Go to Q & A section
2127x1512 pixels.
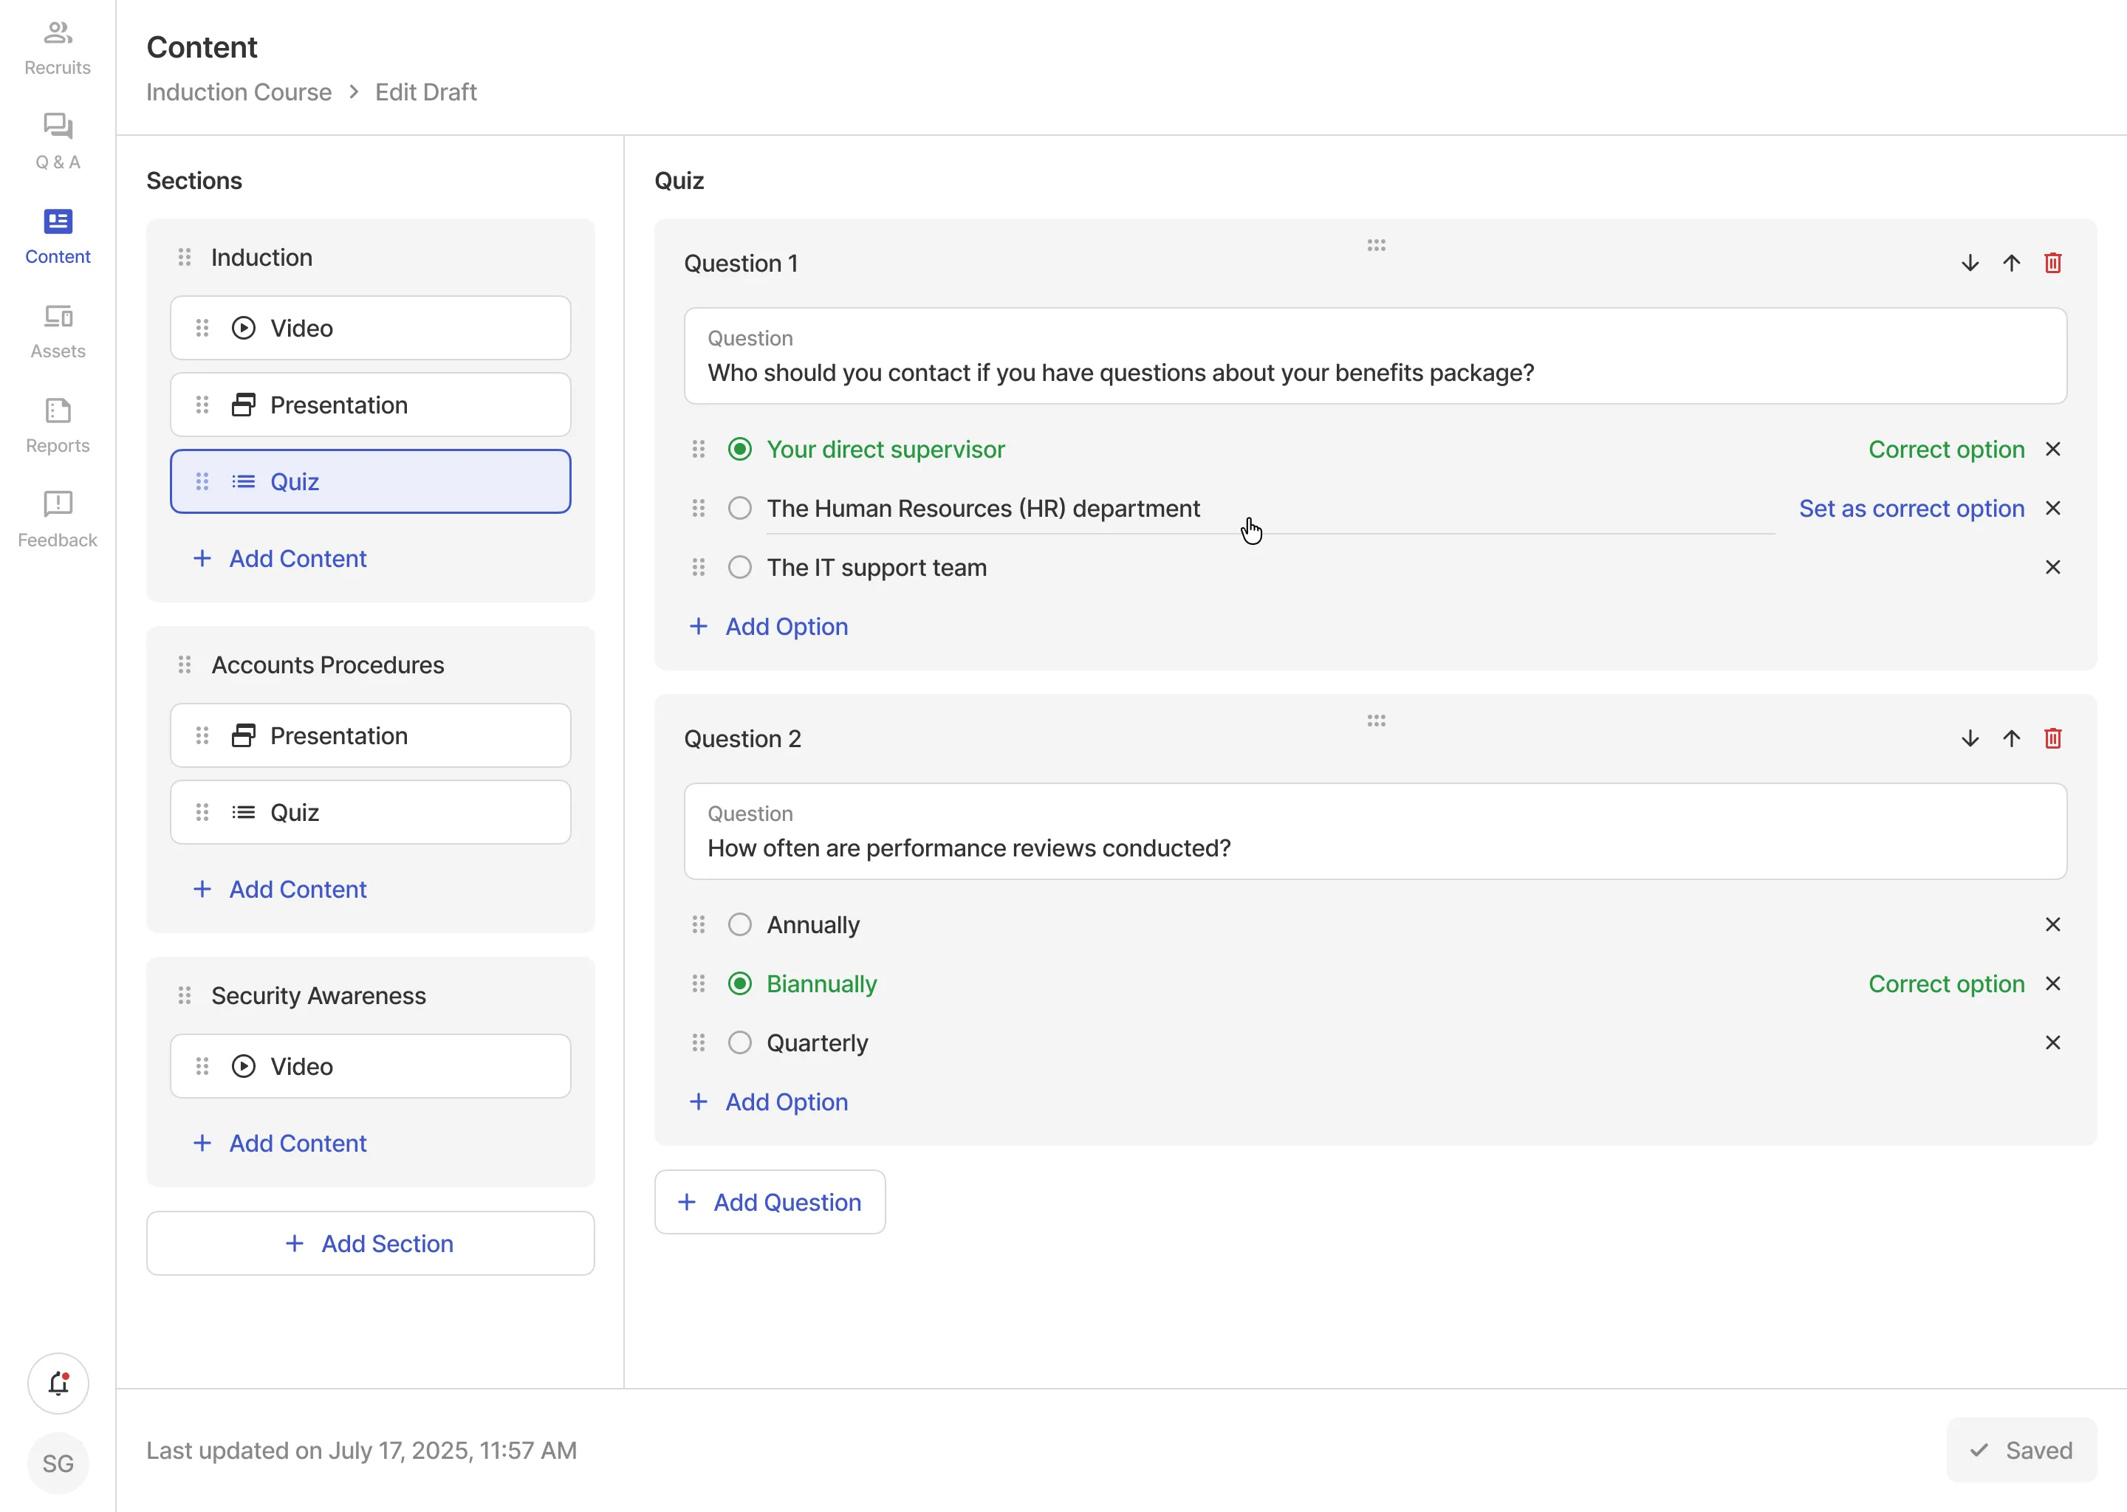coord(58,142)
